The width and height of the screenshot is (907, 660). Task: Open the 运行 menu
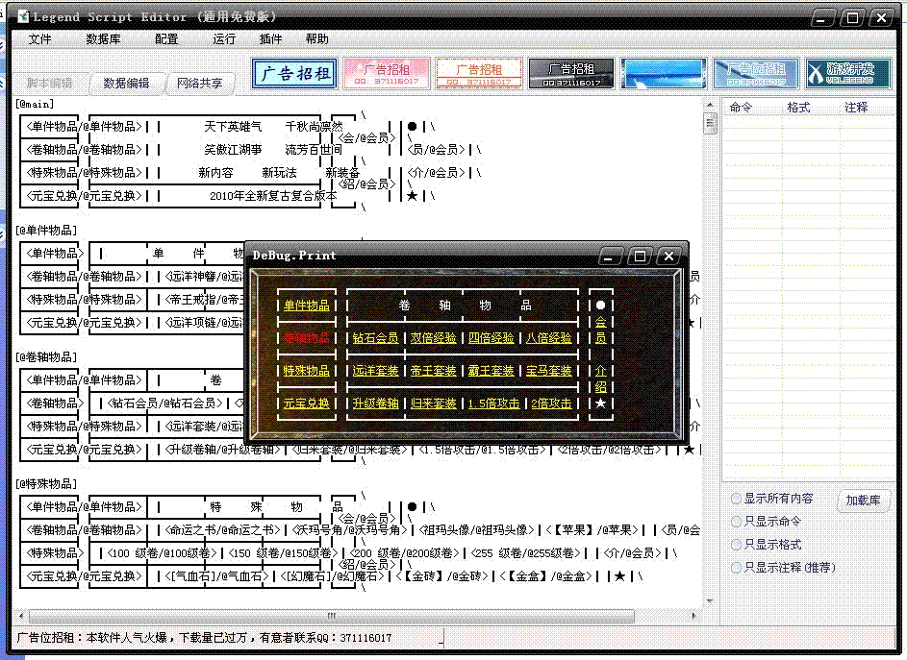223,39
